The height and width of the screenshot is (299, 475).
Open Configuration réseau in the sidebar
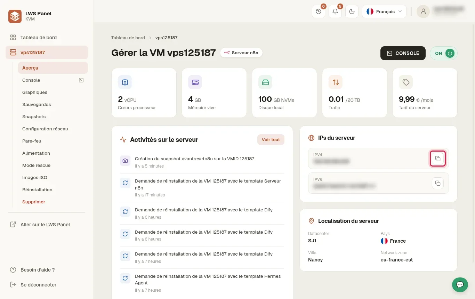[x=53, y=129]
